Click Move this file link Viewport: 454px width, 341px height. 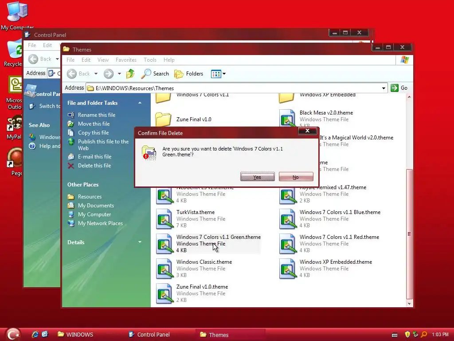pyautogui.click(x=94, y=124)
